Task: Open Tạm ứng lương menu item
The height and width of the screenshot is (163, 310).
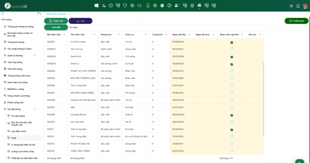Action: (x=15, y=62)
